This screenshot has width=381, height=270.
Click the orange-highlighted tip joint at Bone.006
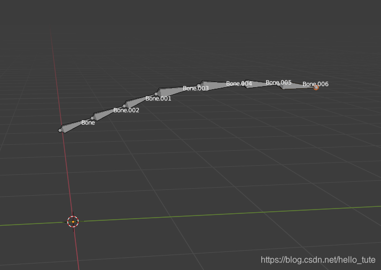pos(316,88)
